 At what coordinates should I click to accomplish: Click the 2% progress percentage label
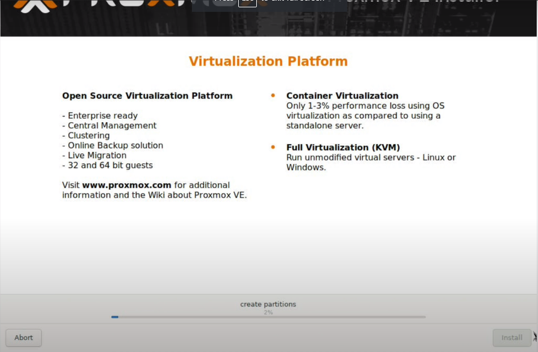point(268,312)
